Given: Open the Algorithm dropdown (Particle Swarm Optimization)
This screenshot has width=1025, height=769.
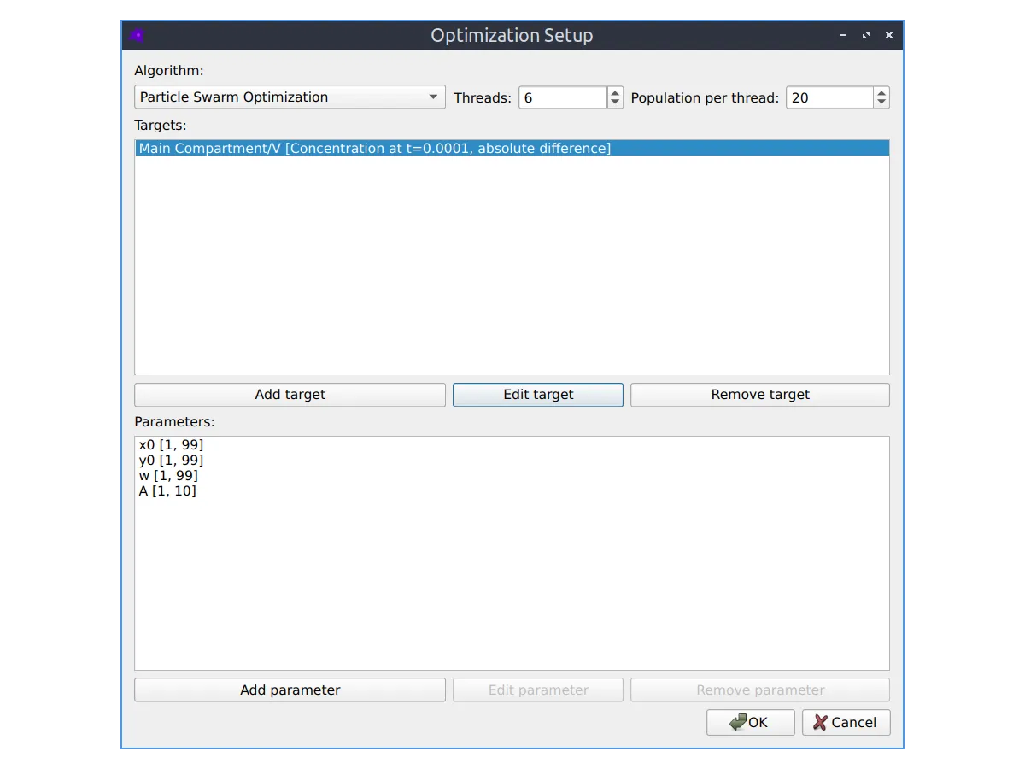Looking at the screenshot, I should pyautogui.click(x=290, y=97).
